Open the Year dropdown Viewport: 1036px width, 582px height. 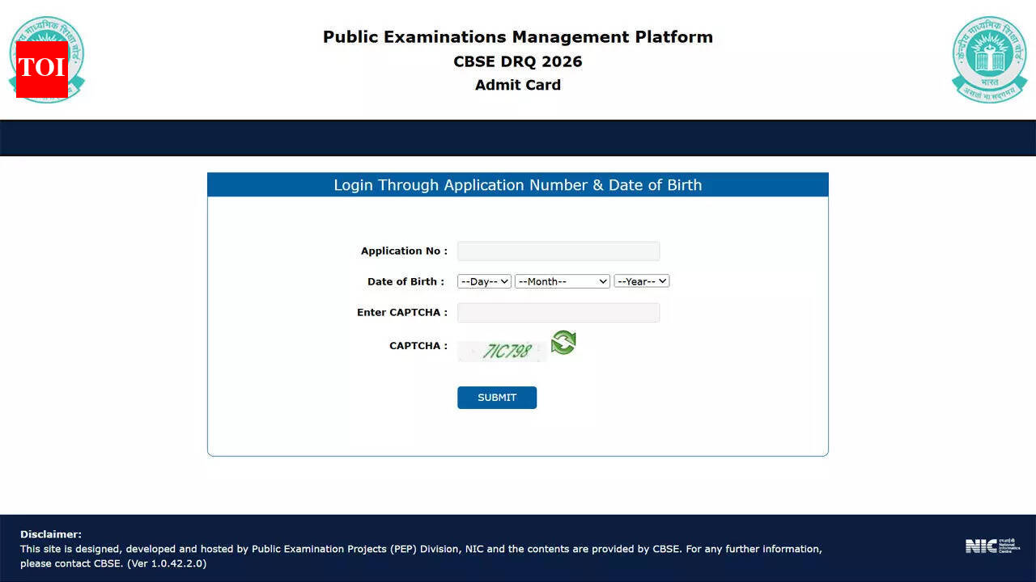641,281
